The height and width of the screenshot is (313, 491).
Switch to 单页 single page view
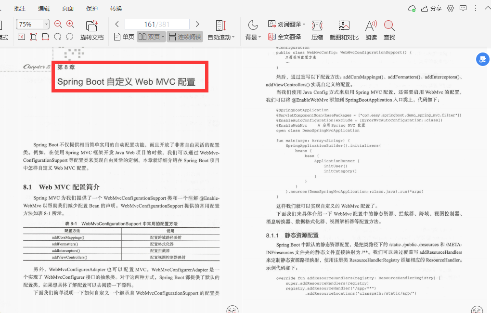[124, 37]
